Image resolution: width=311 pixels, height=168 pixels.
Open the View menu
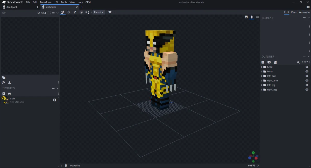point(72,2)
